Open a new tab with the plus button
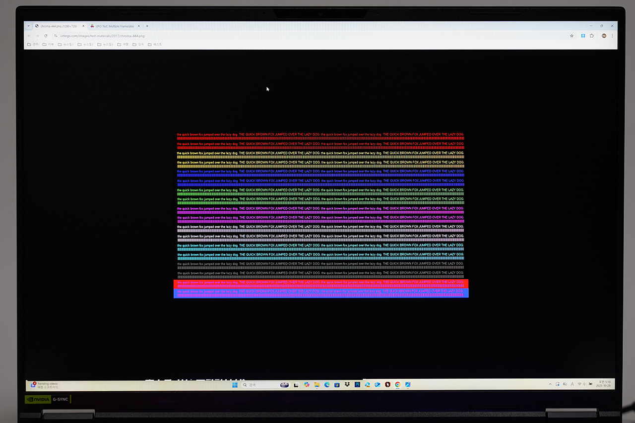Screen dimensions: 635x423 tap(147, 26)
